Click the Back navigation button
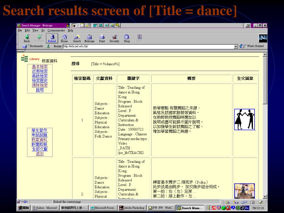The image size is (284, 213). pyautogui.click(x=27, y=38)
